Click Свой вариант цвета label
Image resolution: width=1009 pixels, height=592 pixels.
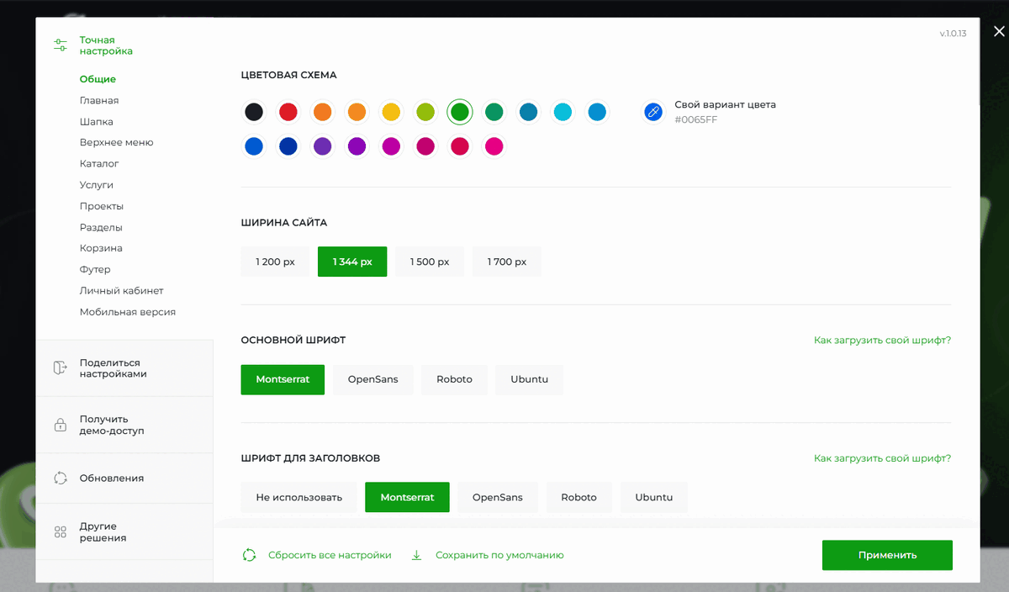(725, 105)
